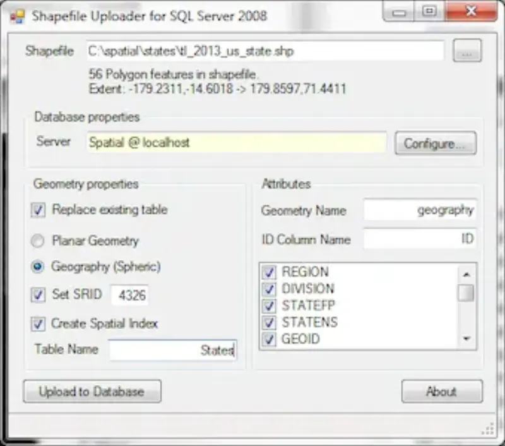Click the ID Column Name input field
The width and height of the screenshot is (505, 446).
pos(420,239)
